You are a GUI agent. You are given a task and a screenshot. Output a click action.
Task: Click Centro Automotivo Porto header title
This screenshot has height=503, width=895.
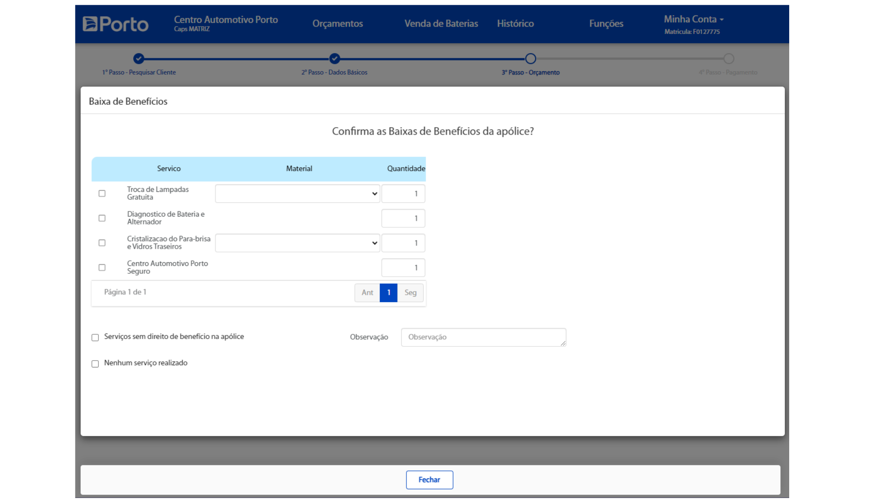click(226, 20)
